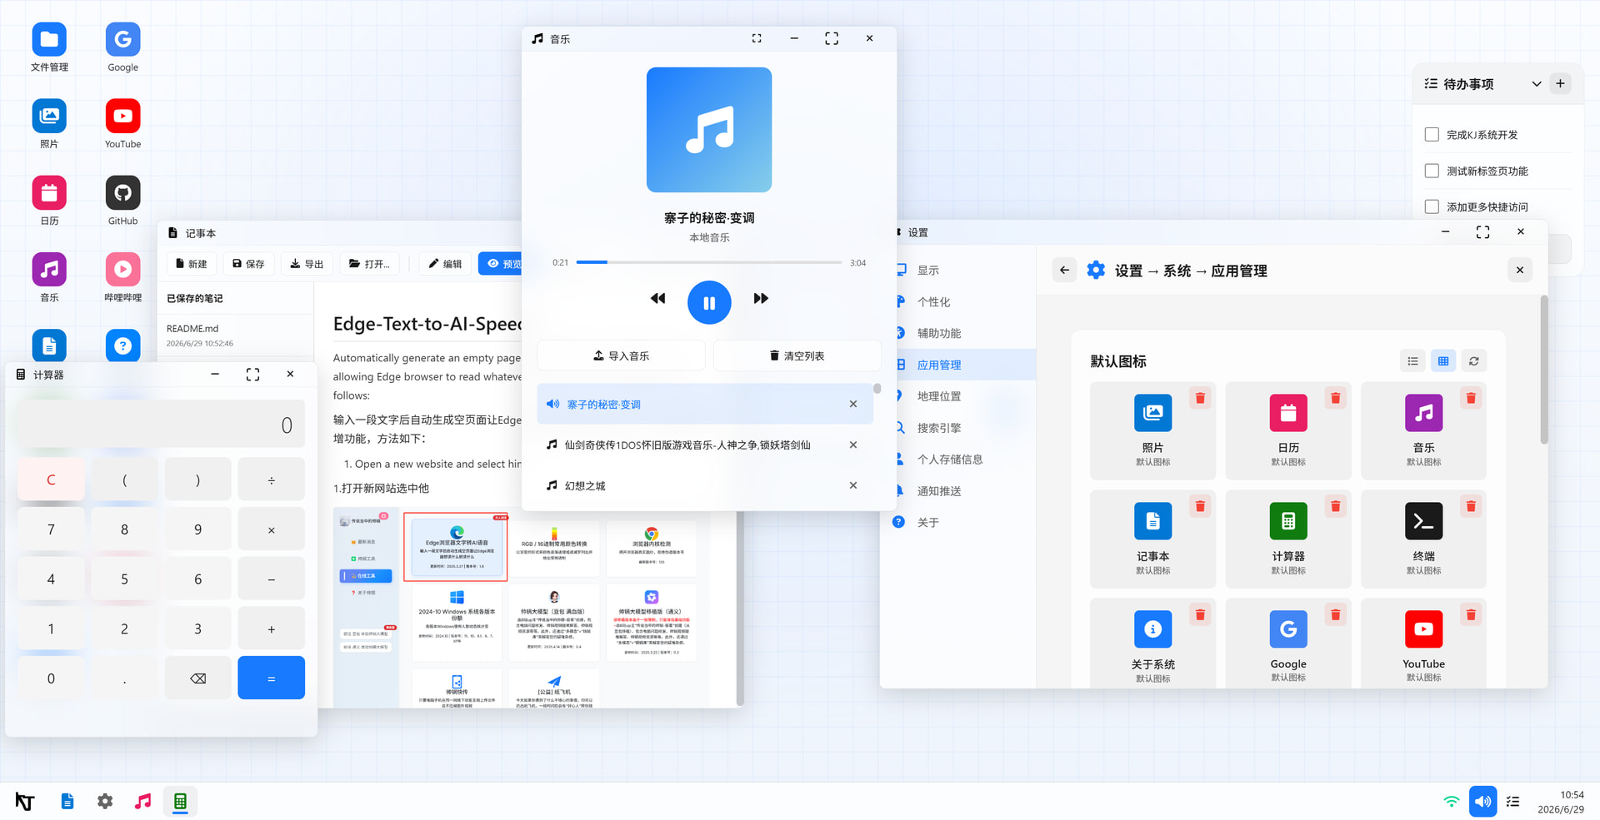This screenshot has height=820, width=1600.
Task: Launch the YouTube desktop shortcut
Action: pyautogui.click(x=122, y=124)
